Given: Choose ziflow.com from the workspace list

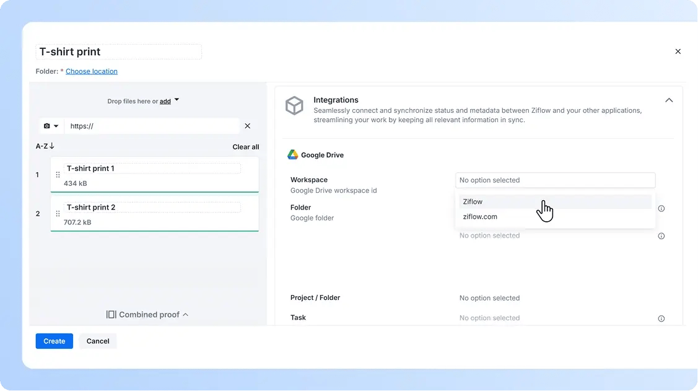Looking at the screenshot, I should point(479,216).
